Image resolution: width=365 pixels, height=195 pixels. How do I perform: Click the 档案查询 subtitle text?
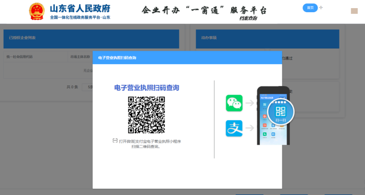point(248,18)
